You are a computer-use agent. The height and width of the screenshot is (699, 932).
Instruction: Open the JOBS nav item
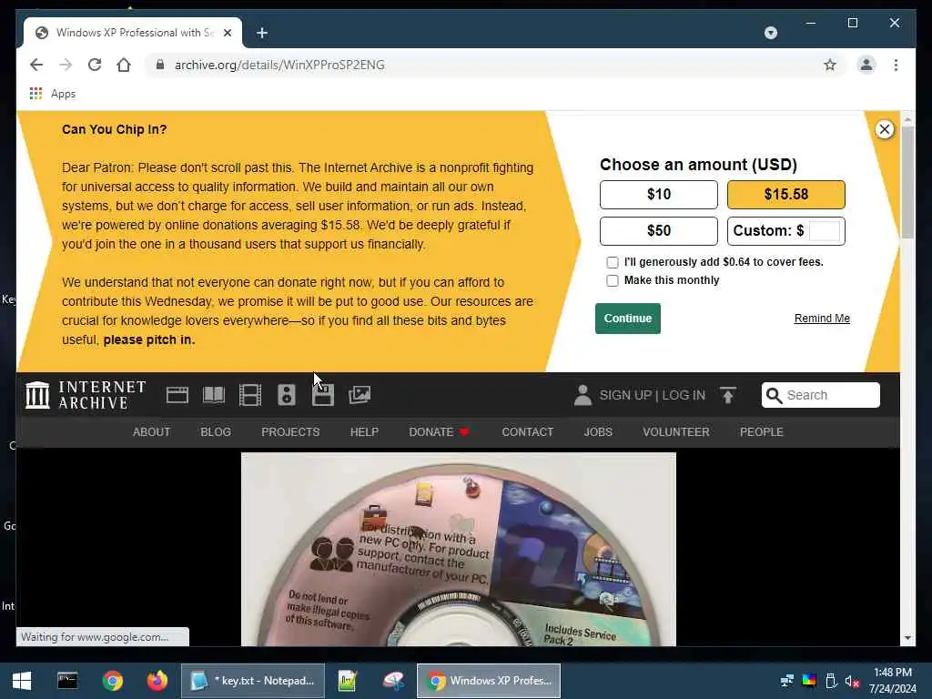tap(598, 432)
